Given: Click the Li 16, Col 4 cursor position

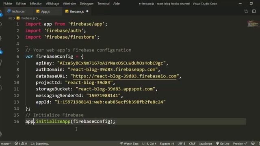Looking at the screenshot, I should pos(149,144).
